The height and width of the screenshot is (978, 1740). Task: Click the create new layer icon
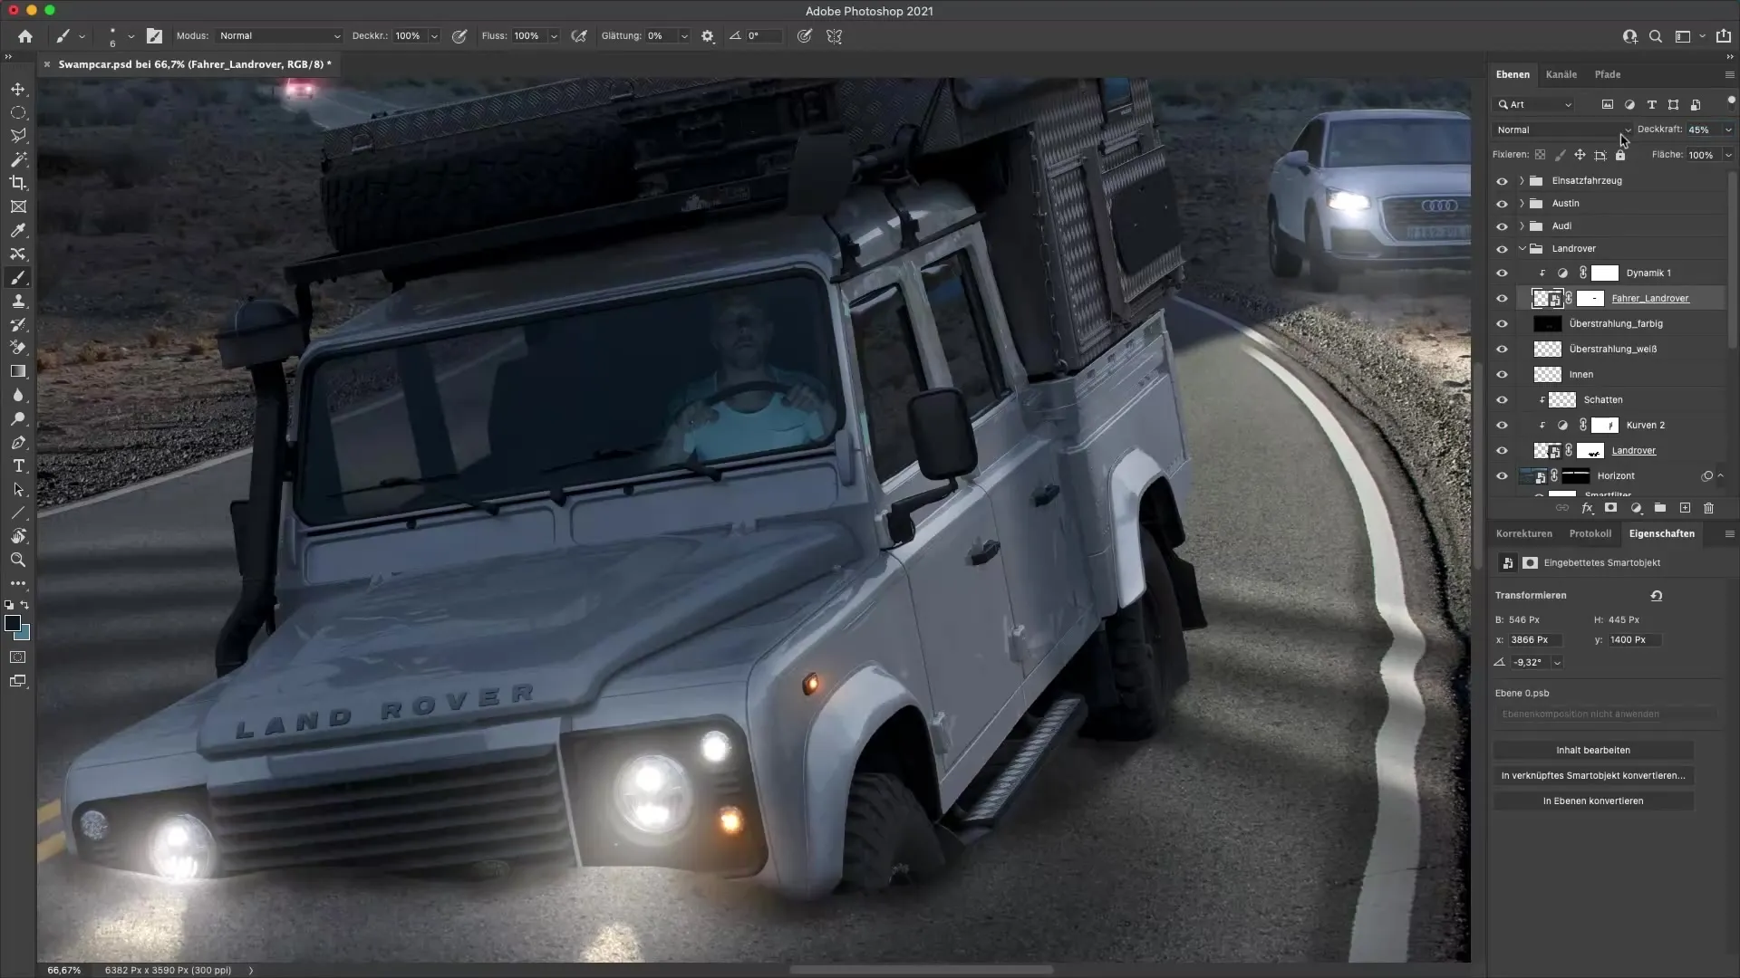(1685, 508)
